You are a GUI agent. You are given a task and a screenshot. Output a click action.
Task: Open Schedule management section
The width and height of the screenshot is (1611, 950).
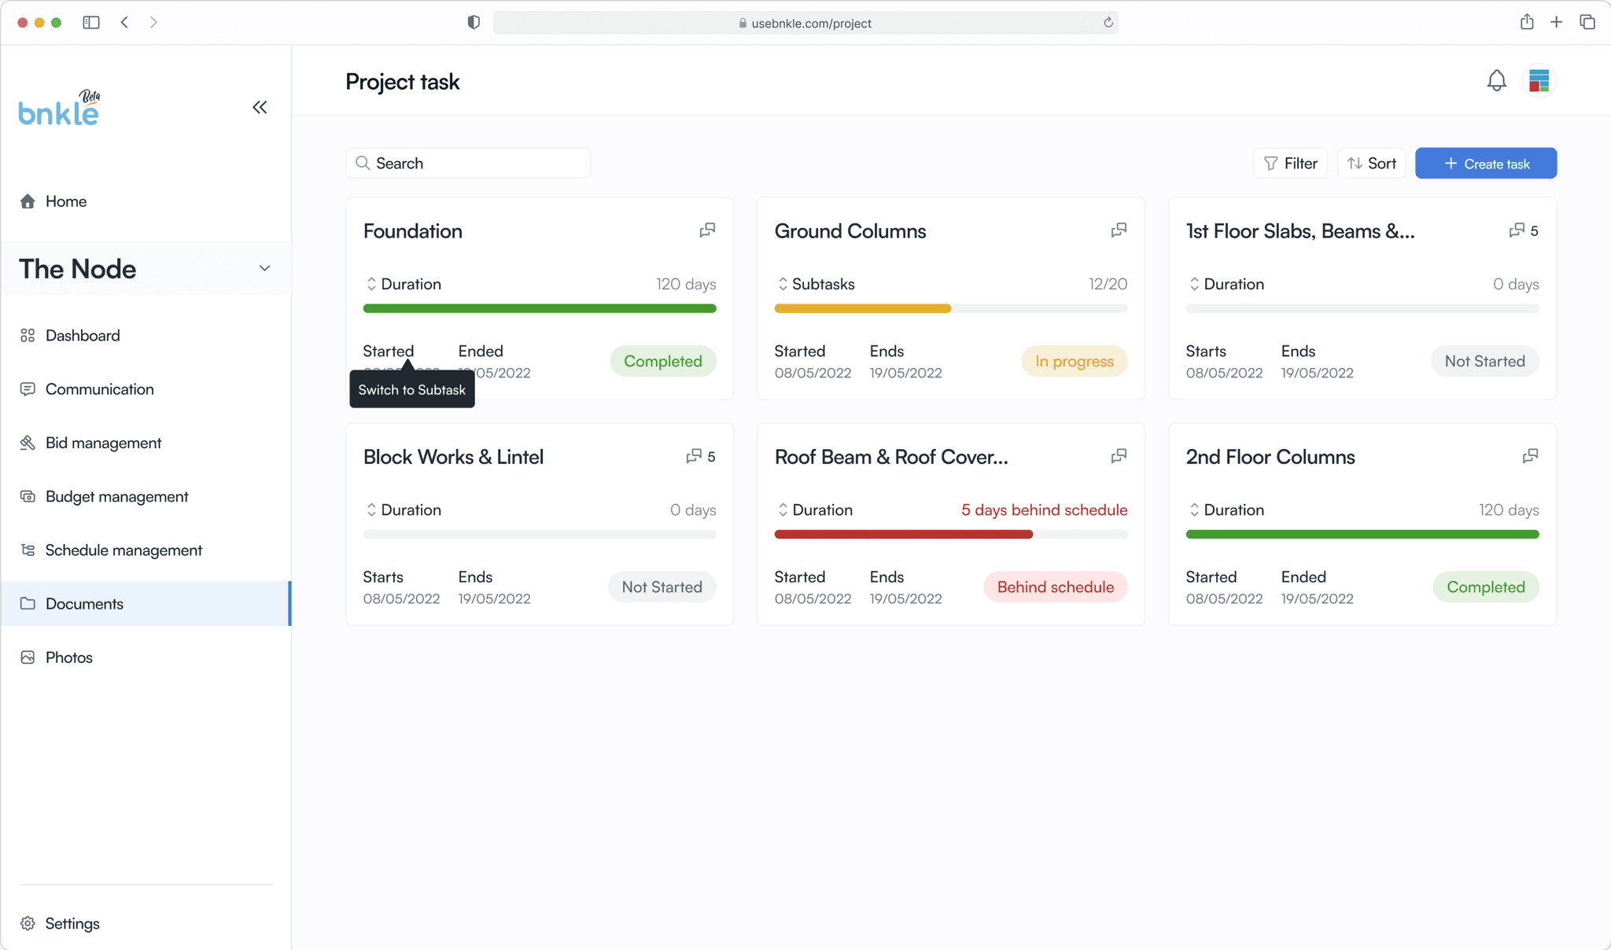tap(146, 550)
